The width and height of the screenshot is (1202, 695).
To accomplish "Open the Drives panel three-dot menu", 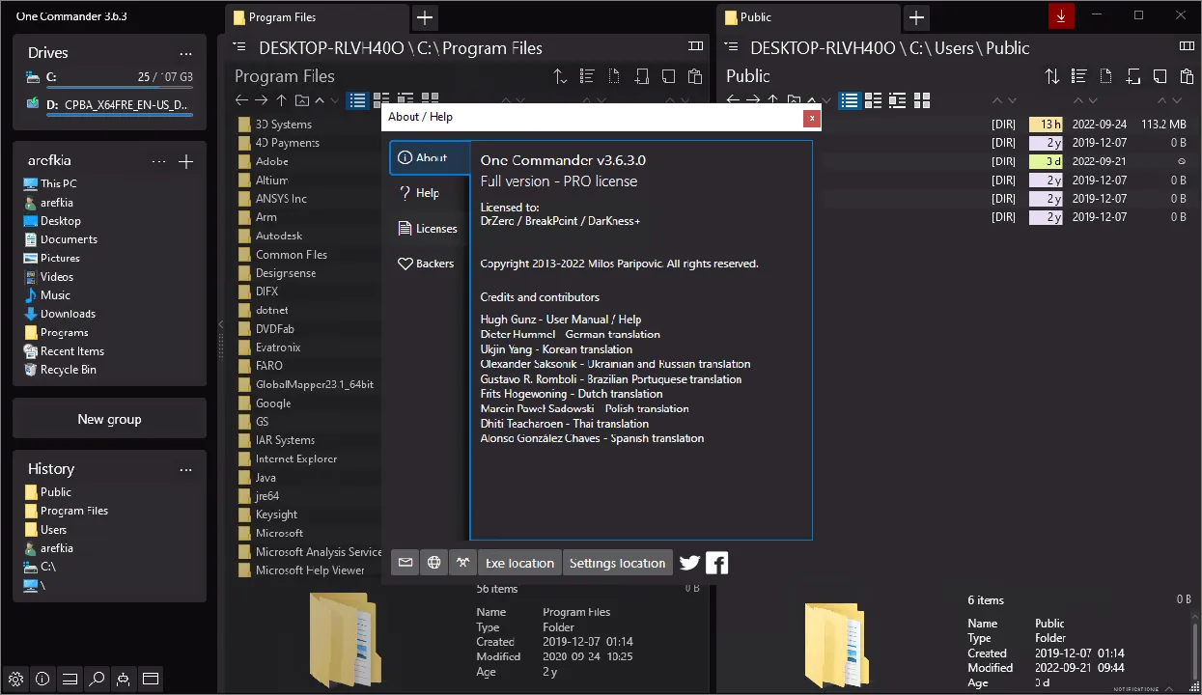I will 185,53.
